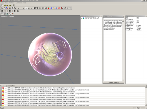
Task: Select Sphere01 [NiMesh] in the list
Action: [x=109, y=29]
